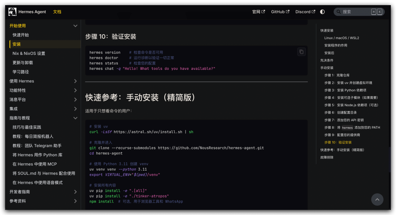Jump to 故障排除 in table of contents
The width and height of the screenshot is (396, 215).
coord(327,157)
